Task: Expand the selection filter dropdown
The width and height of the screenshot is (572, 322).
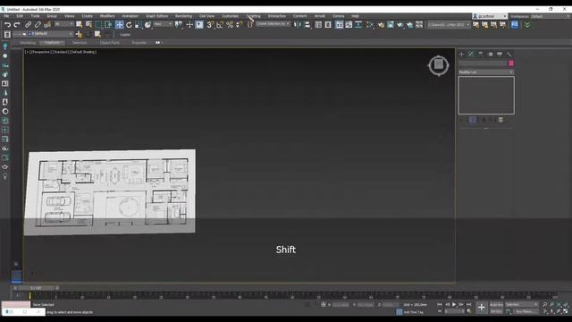Action: tap(63, 24)
